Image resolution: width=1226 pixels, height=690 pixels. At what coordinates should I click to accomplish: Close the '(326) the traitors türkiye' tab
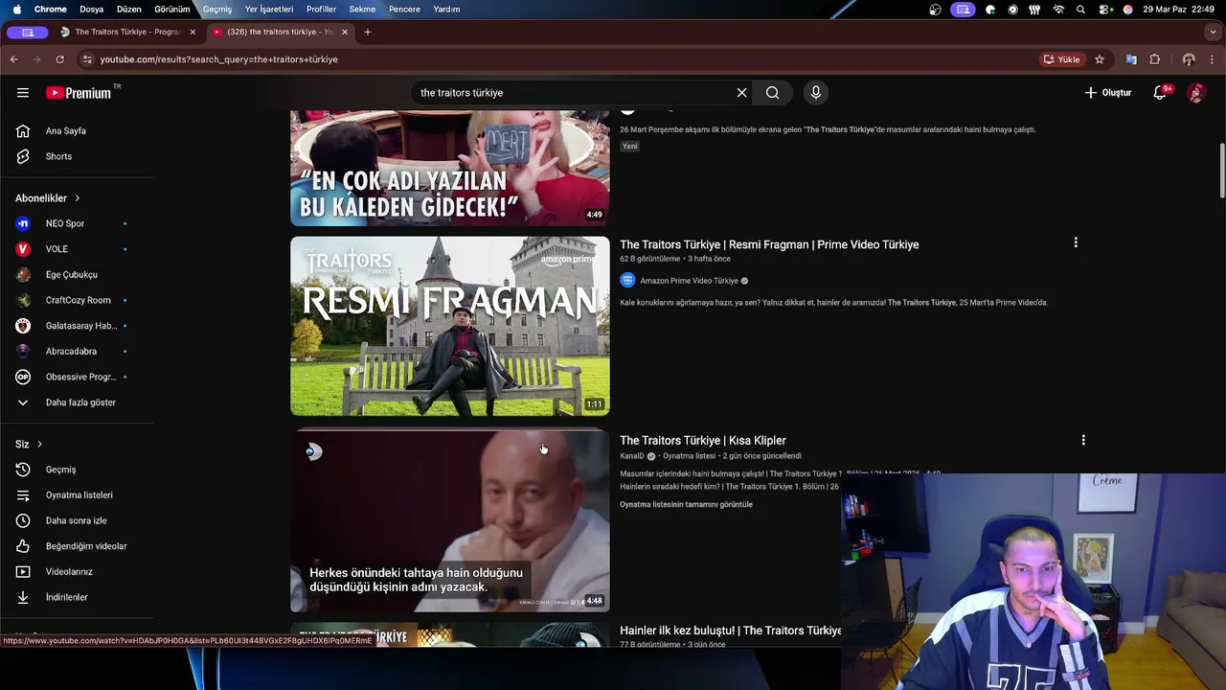pos(345,32)
